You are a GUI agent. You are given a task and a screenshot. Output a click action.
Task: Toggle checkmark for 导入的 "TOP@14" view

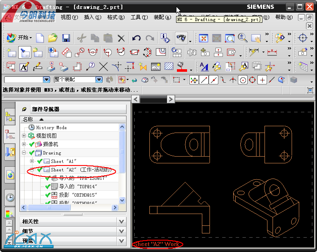47,187
